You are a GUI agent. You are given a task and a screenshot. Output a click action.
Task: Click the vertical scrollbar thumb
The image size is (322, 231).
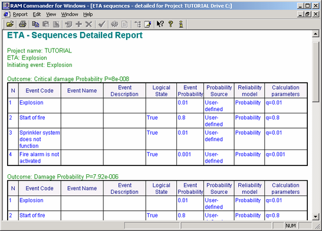pyautogui.click(x=316, y=71)
